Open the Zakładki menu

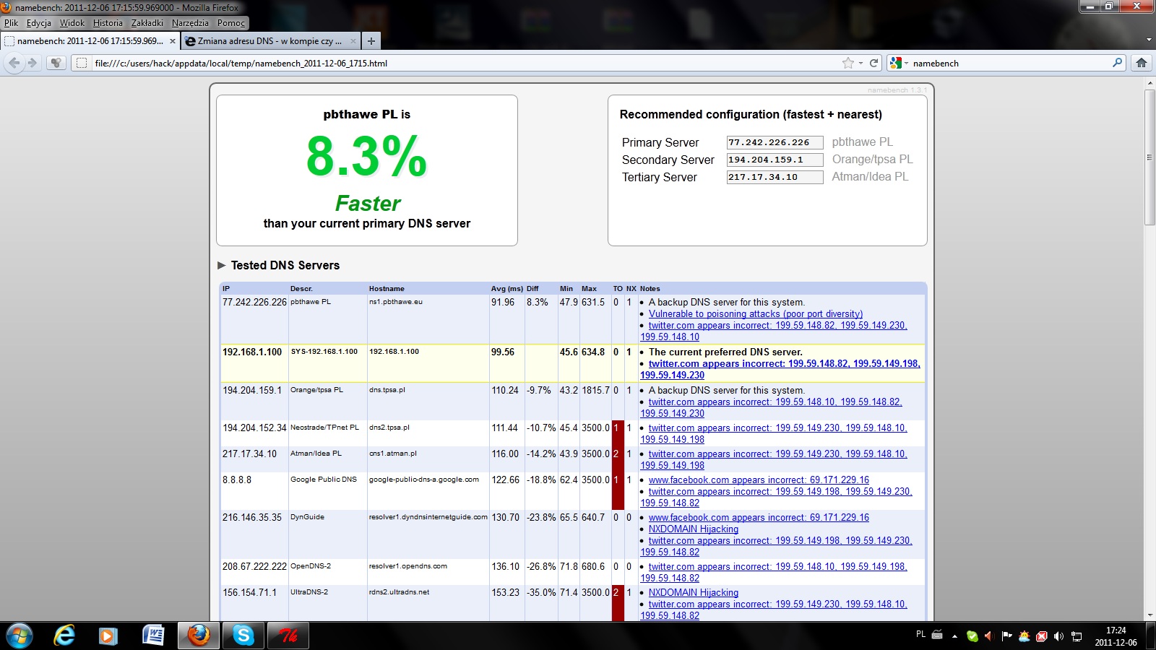pyautogui.click(x=147, y=23)
